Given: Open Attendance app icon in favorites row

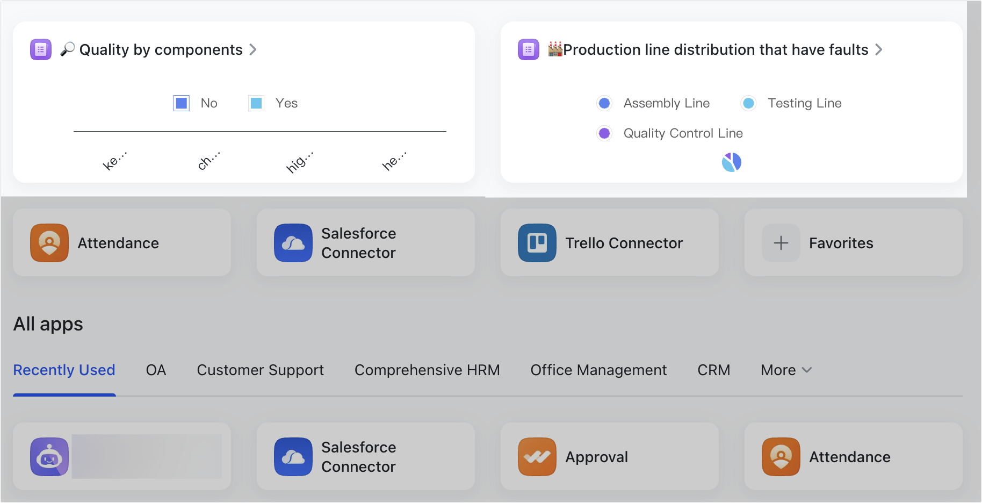Looking at the screenshot, I should pyautogui.click(x=49, y=243).
